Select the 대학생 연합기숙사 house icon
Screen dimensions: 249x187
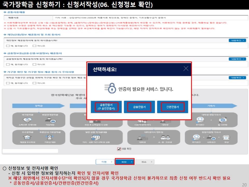click(x=200, y=119)
